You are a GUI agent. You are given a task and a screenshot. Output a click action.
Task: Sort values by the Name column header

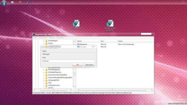[x=88, y=41]
